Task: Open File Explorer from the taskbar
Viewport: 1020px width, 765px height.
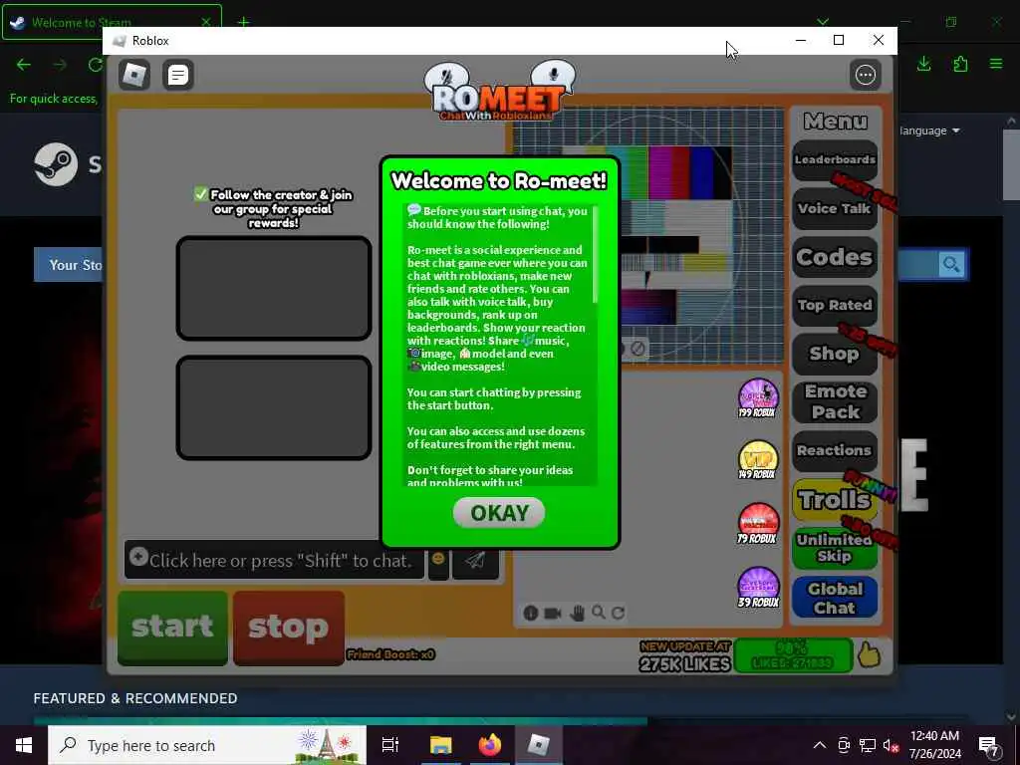Action: (x=440, y=745)
